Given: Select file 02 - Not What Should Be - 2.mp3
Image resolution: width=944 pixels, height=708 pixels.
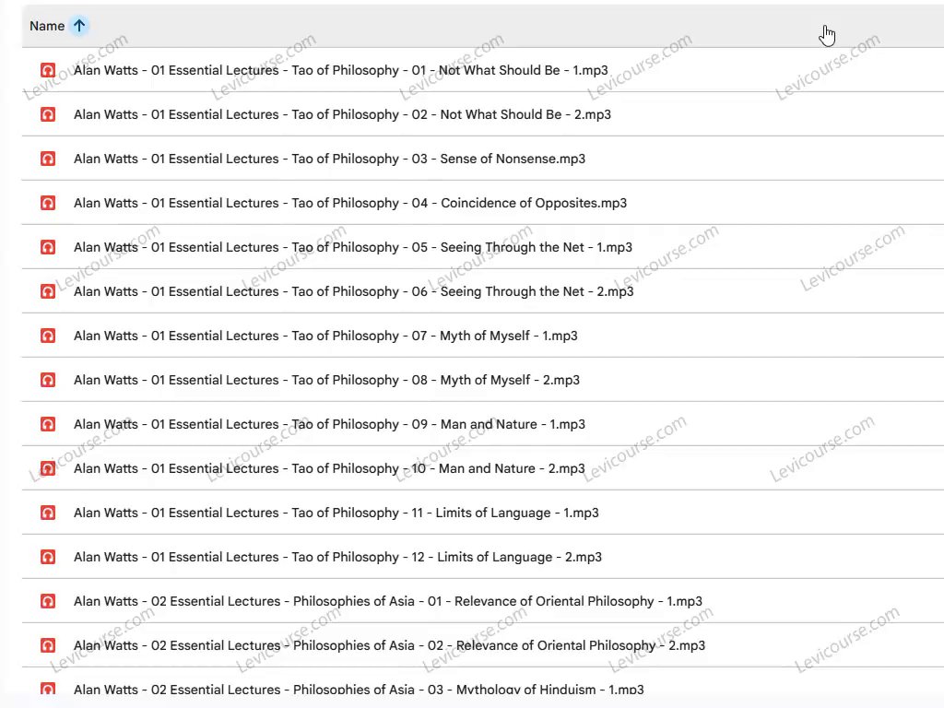Looking at the screenshot, I should (483, 114).
